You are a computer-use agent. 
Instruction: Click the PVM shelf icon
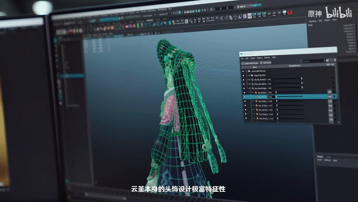(x=264, y=15)
